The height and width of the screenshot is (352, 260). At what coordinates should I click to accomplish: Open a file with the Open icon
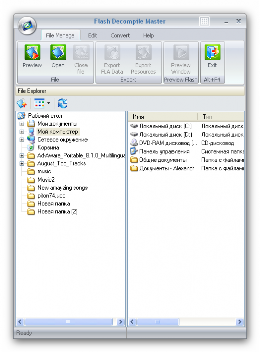tap(58, 52)
